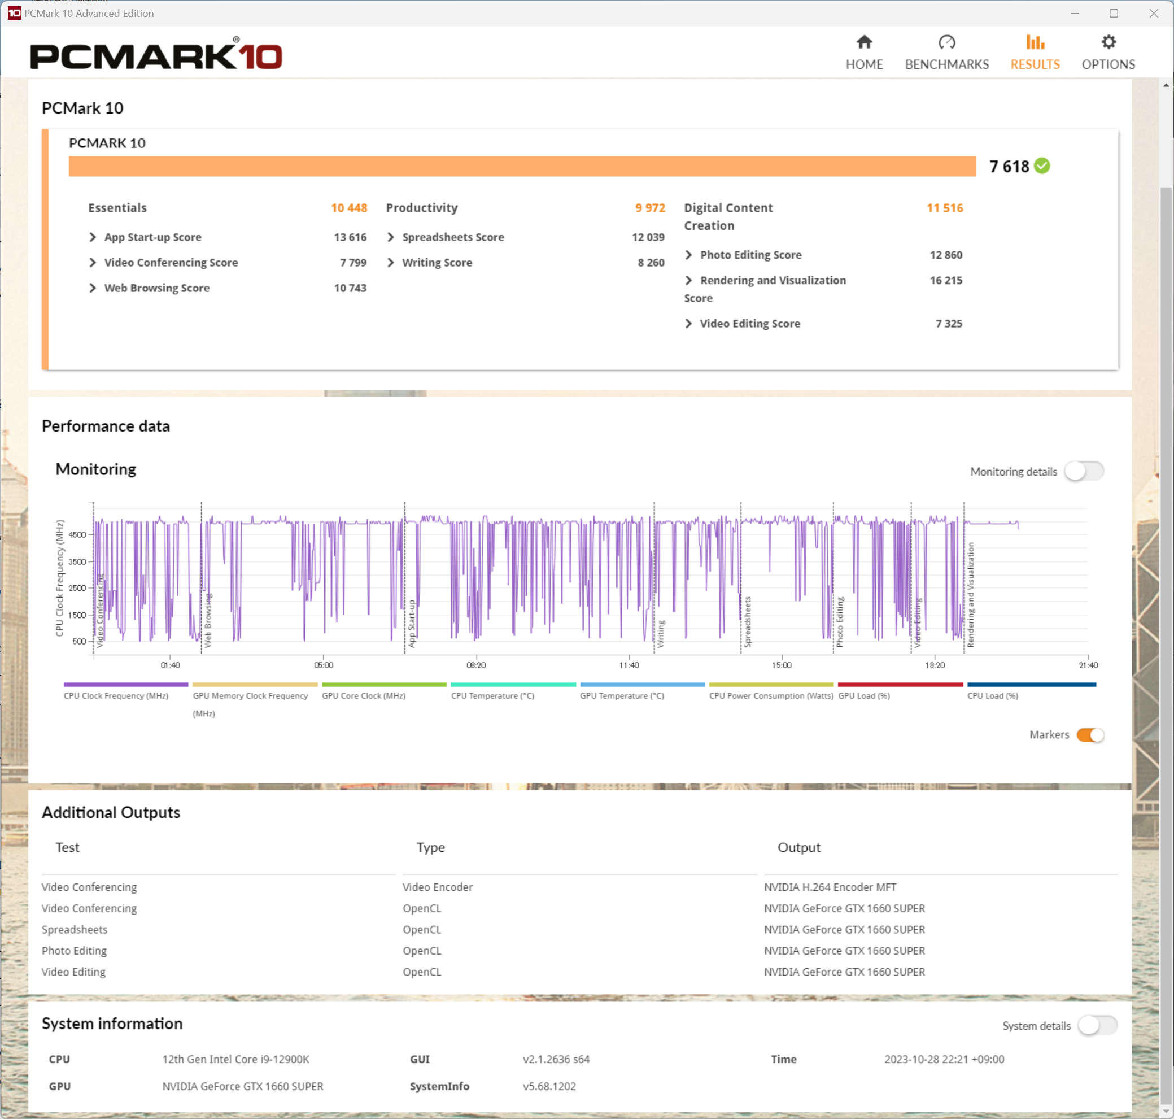Click the vertical scrollbar thumb
This screenshot has width=1174, height=1119.
(x=1166, y=647)
